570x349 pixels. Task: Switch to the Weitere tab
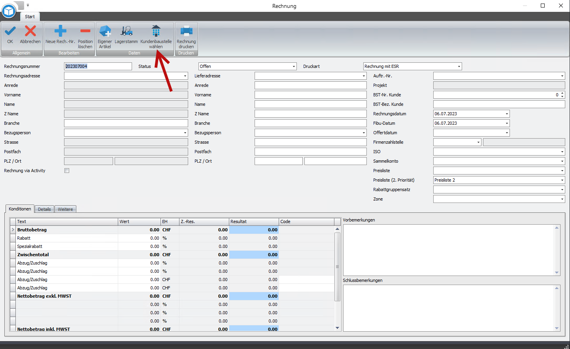(x=65, y=209)
